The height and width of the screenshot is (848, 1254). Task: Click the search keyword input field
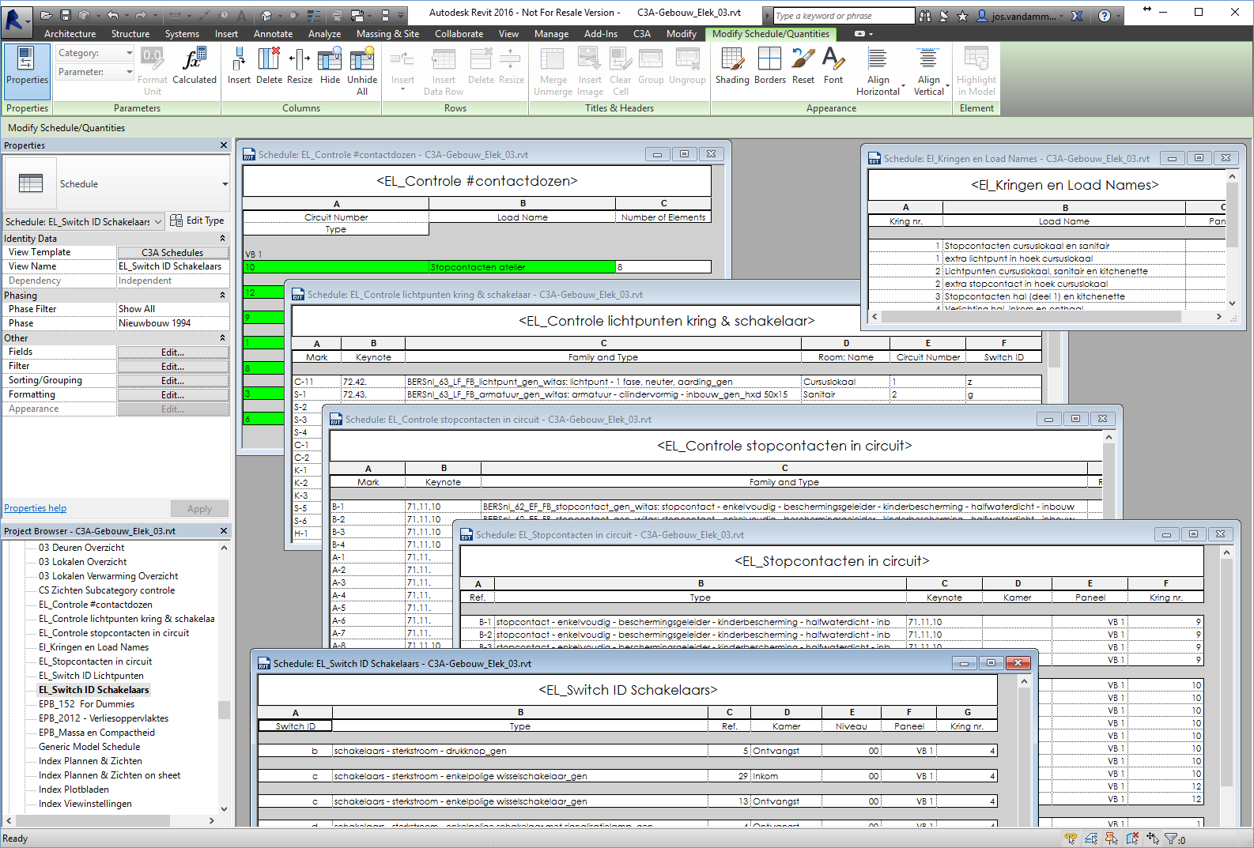coord(843,16)
